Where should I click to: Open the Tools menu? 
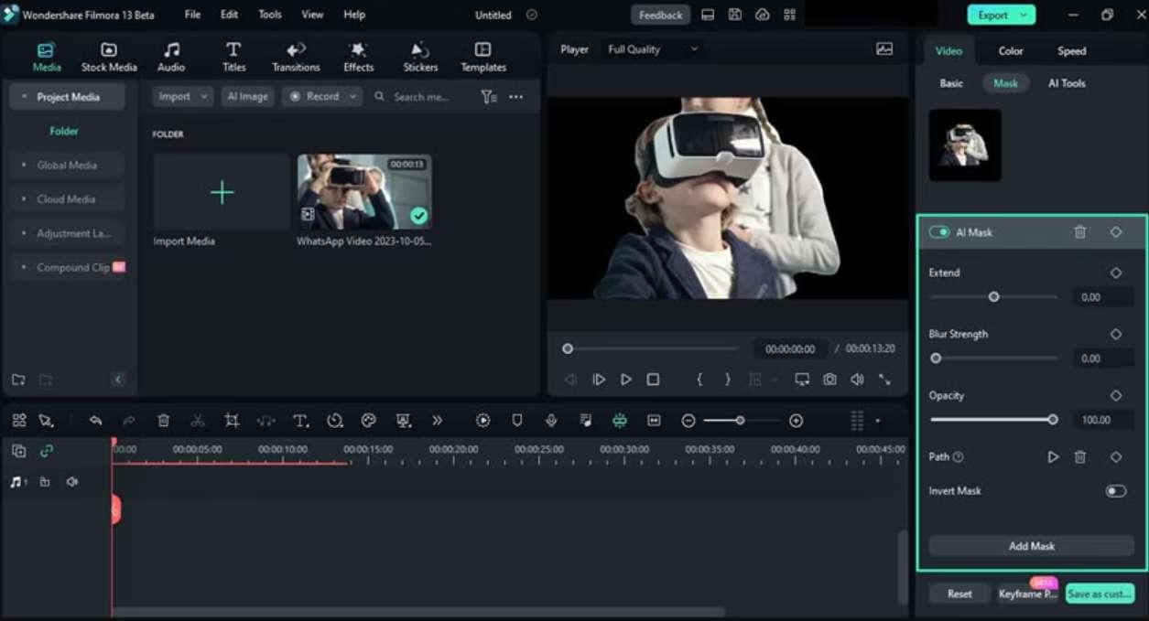[x=270, y=15]
